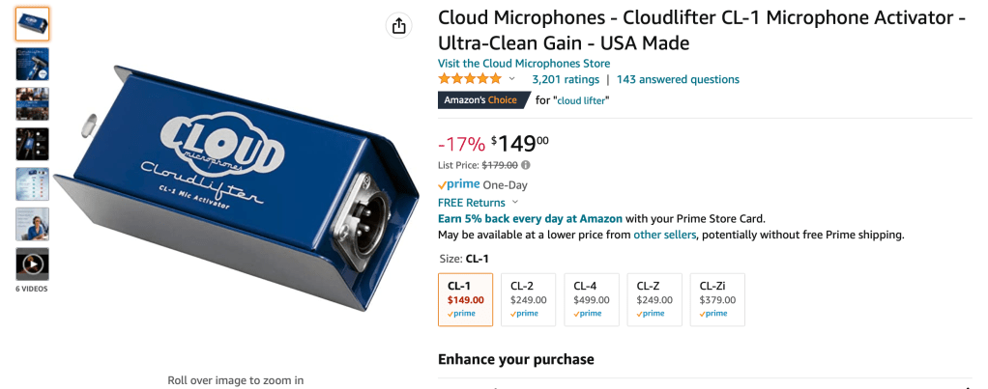988x389 pixels.
Task: Click the share icon above product image
Action: coord(399,26)
